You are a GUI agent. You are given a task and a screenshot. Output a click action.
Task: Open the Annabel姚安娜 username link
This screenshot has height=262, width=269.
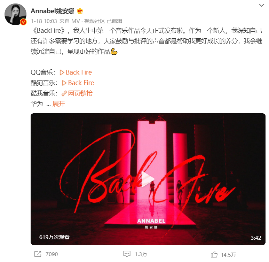tap(53, 11)
